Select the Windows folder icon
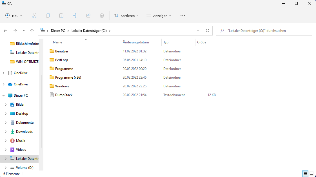The image size is (316, 177). [52, 86]
